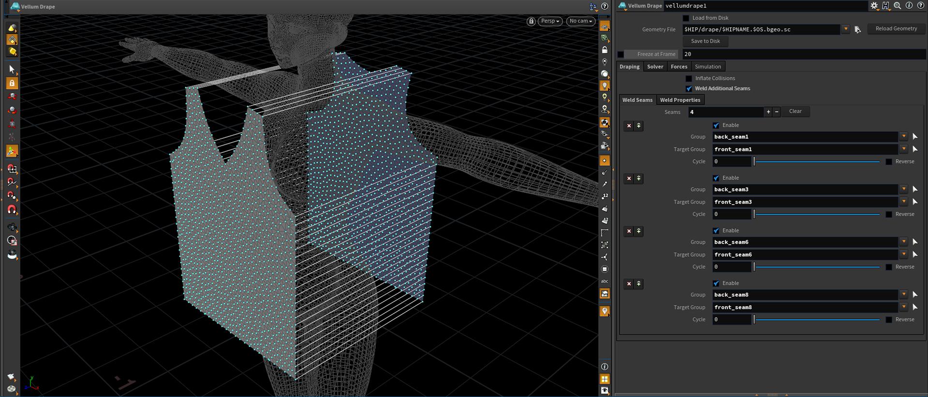This screenshot has width=928, height=397.
Task: Select the Weld Seams tab
Action: coord(637,100)
